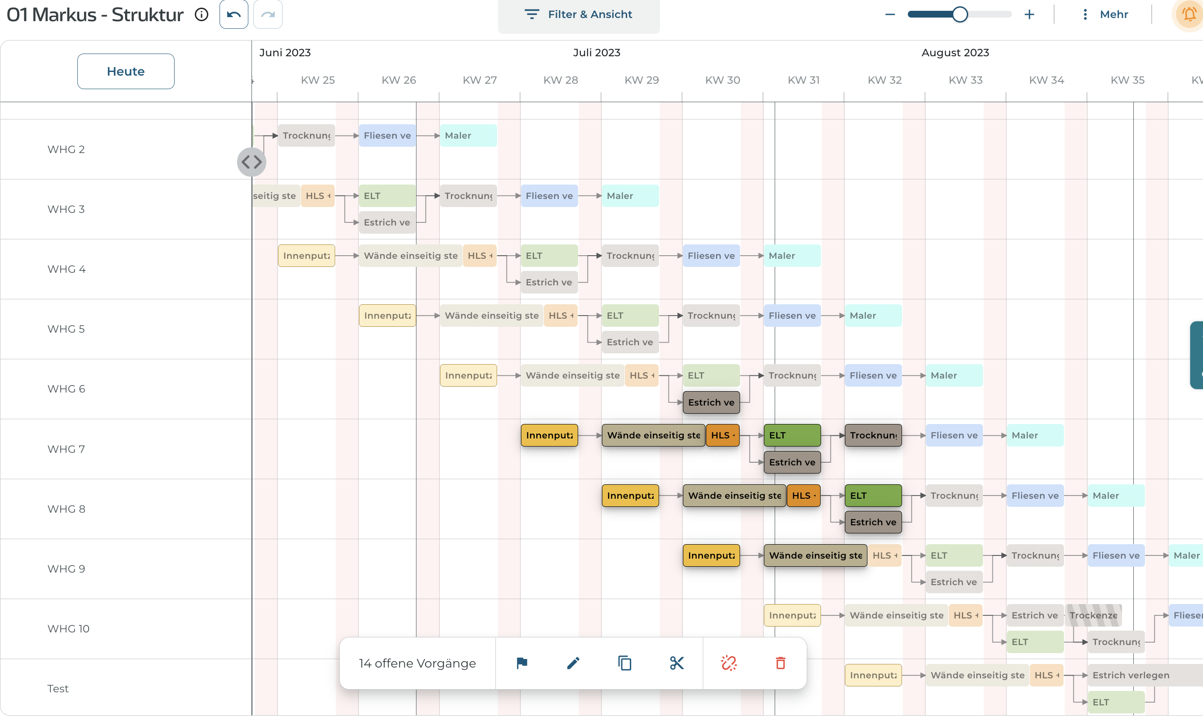Viewport: 1203px width, 722px height.
Task: Click the Maler task in WHG 2
Action: pos(468,135)
